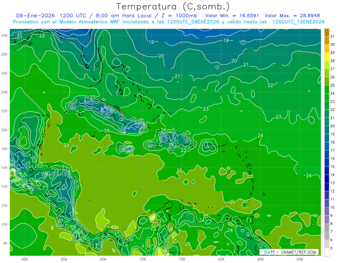
Task: Click the white bottom swatch below 5
Action: [x=327, y=252]
